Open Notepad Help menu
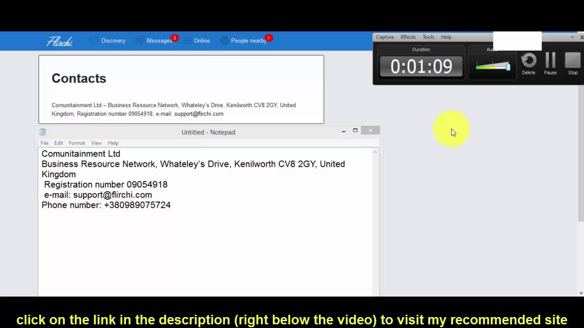584x328 pixels. click(113, 143)
